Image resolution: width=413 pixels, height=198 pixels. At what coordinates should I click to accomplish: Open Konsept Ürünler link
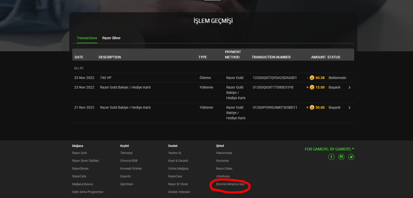click(x=131, y=168)
